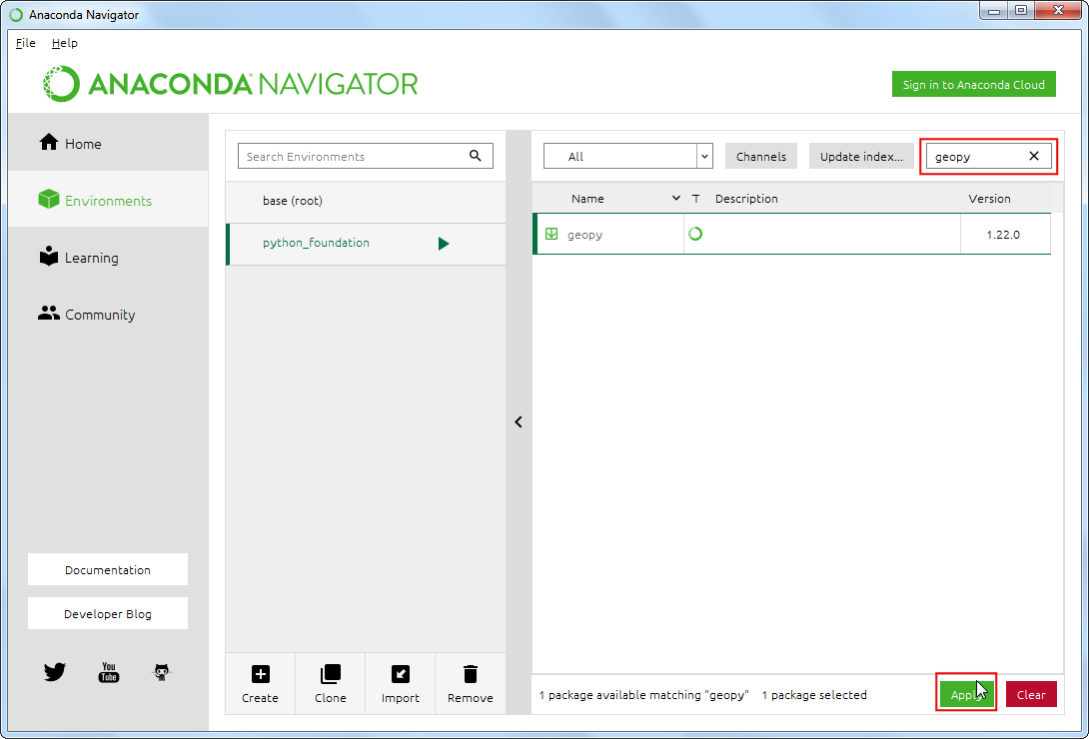Click the green play arrow for python_foundation
Screen dimensions: 1089x739
(x=444, y=244)
